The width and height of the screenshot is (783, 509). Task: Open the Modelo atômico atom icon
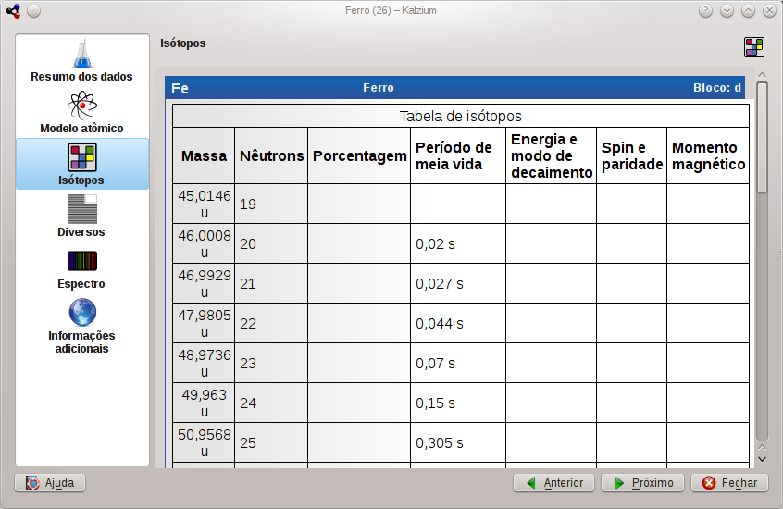pyautogui.click(x=81, y=105)
